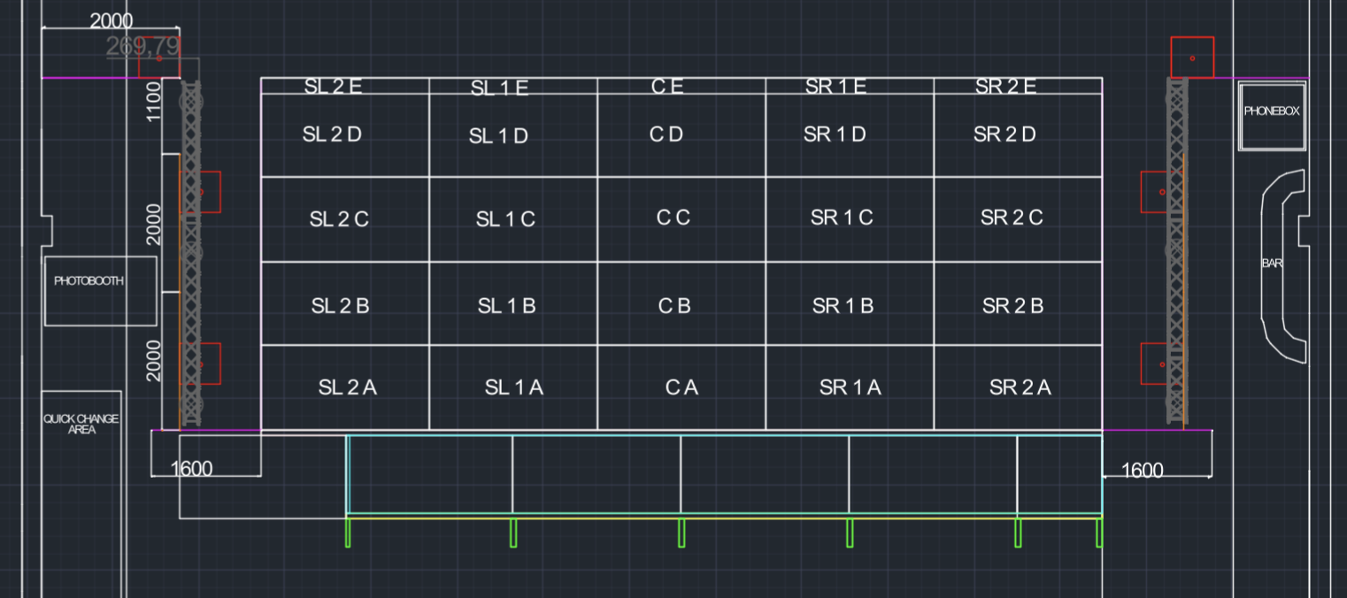
Task: Click the SL 2 A text
Action: coord(348,387)
